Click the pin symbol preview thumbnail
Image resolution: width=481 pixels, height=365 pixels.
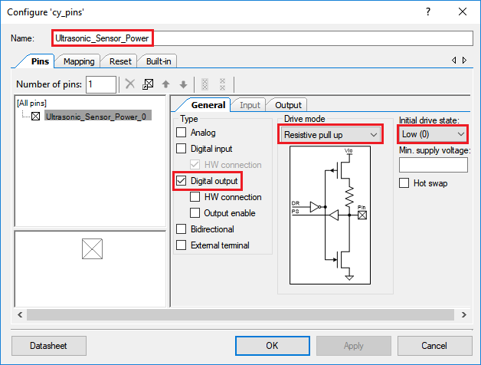(93, 249)
